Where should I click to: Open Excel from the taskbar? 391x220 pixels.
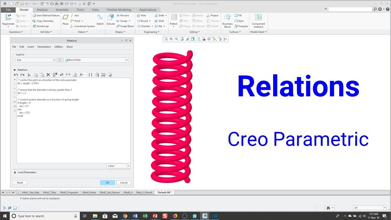145,216
